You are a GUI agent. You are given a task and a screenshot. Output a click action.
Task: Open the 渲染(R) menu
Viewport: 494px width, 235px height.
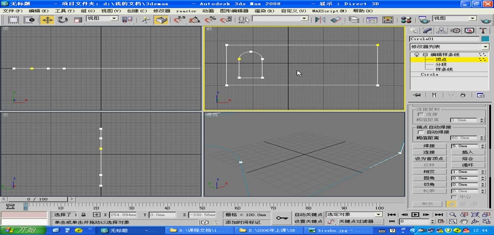click(265, 11)
